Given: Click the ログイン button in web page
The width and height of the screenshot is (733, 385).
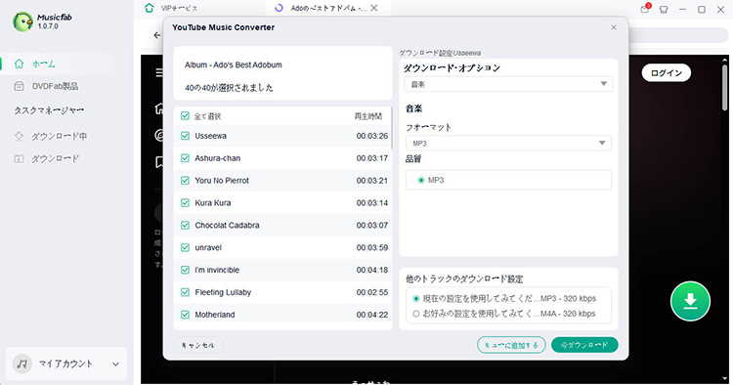Looking at the screenshot, I should (667, 73).
